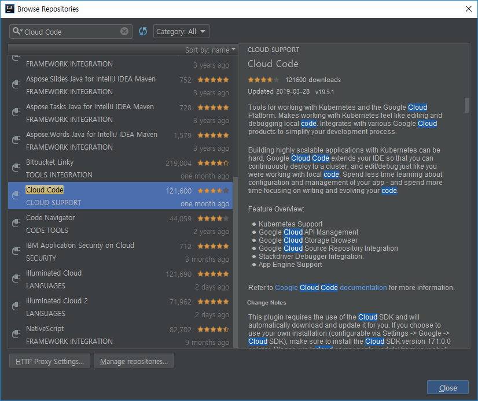This screenshot has height=401, width=478.
Task: Click the star rating of NativeScript
Action: point(213,329)
